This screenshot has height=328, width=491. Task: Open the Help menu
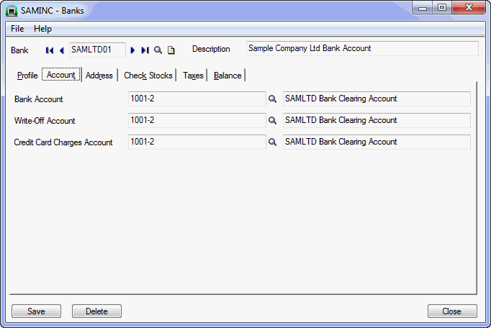(43, 29)
